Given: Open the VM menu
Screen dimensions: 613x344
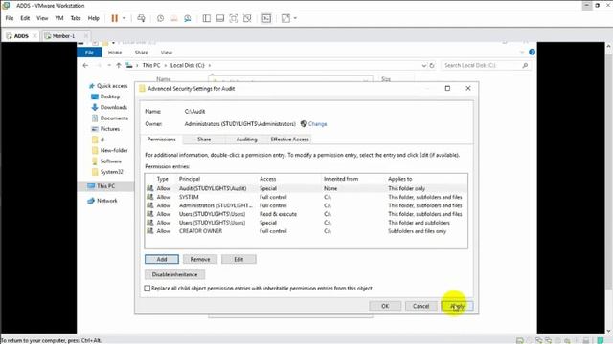Looking at the screenshot, I should coord(59,18).
